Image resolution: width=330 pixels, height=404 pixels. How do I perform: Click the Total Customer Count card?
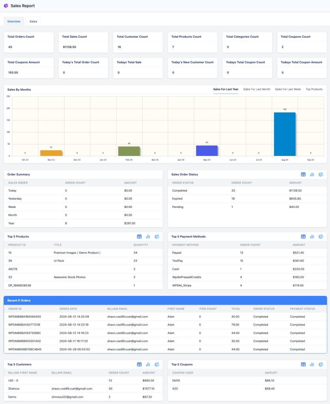point(138,42)
